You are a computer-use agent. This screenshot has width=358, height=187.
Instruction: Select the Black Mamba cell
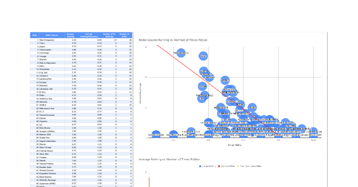tap(51, 177)
